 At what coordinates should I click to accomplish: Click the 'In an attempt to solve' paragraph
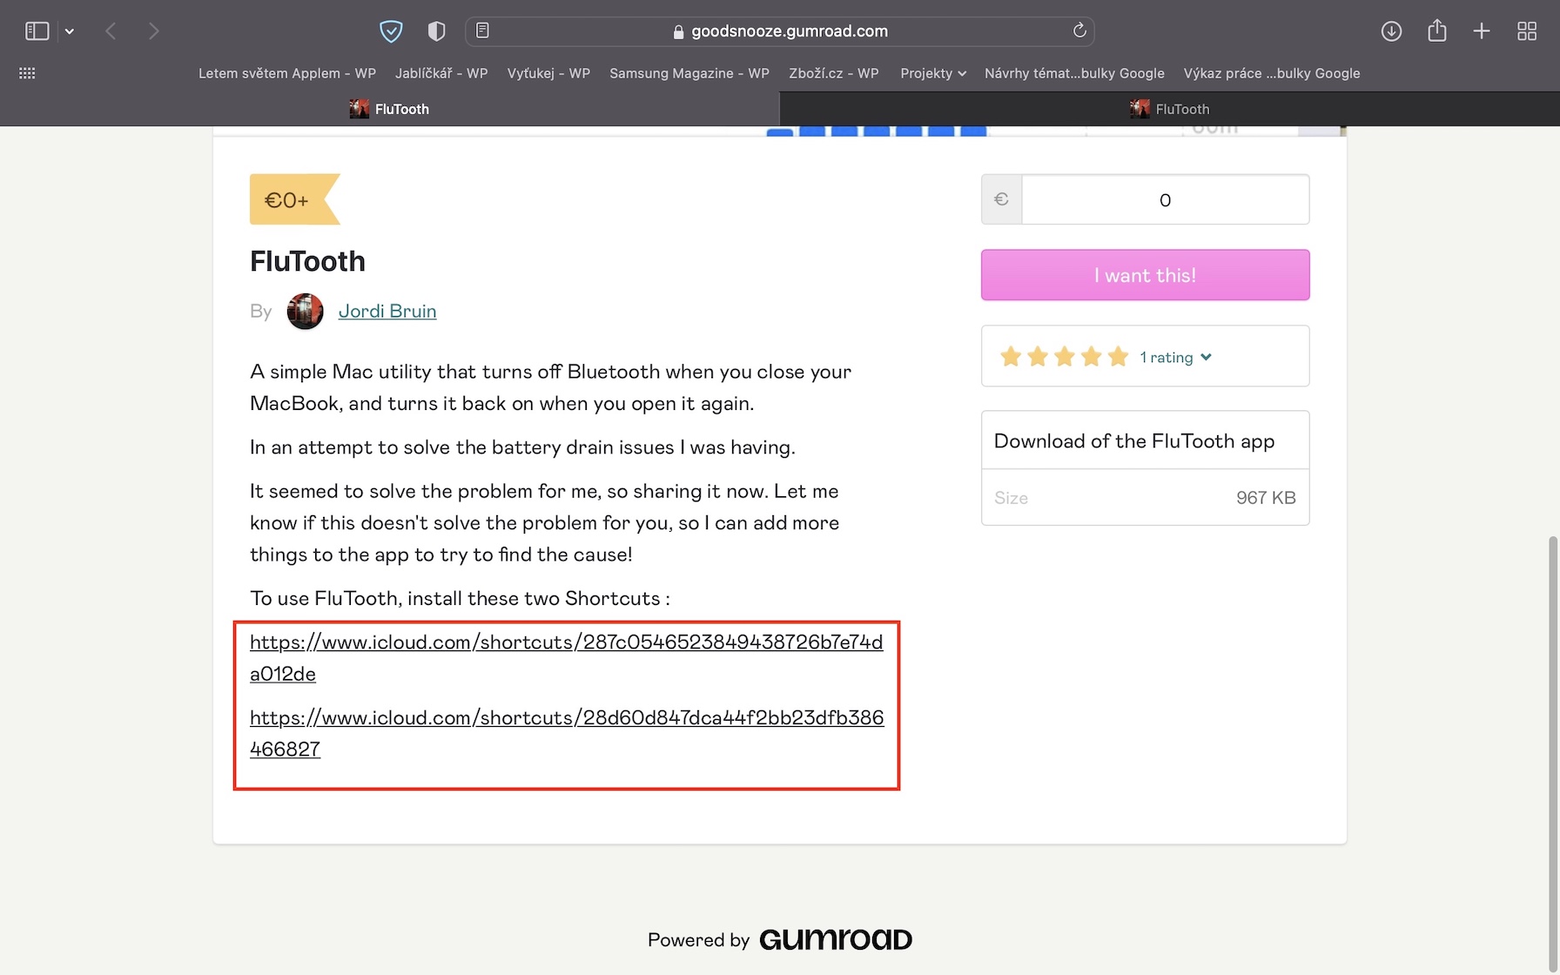coord(522,447)
